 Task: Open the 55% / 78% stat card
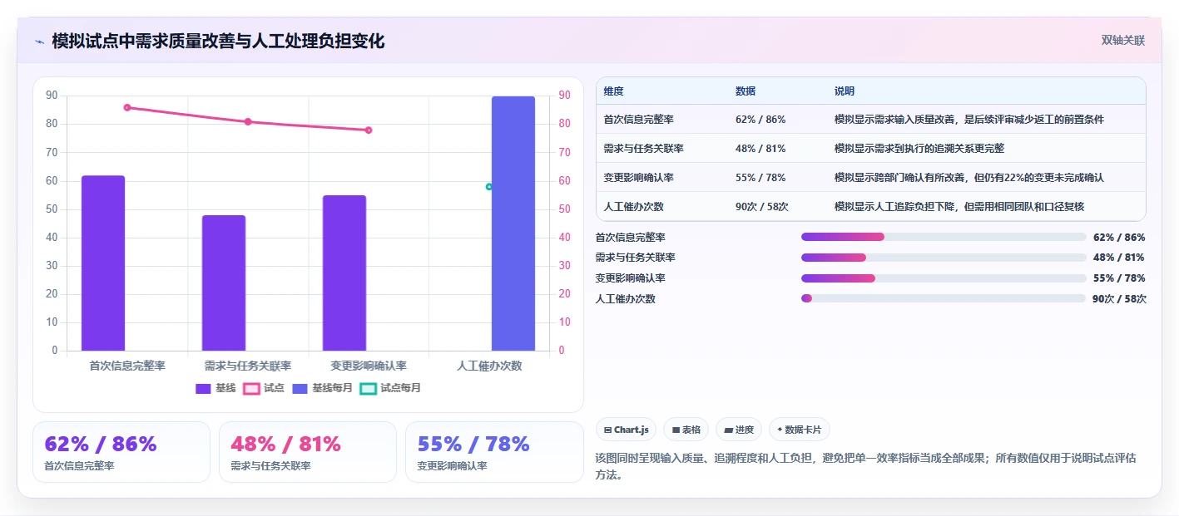click(494, 452)
